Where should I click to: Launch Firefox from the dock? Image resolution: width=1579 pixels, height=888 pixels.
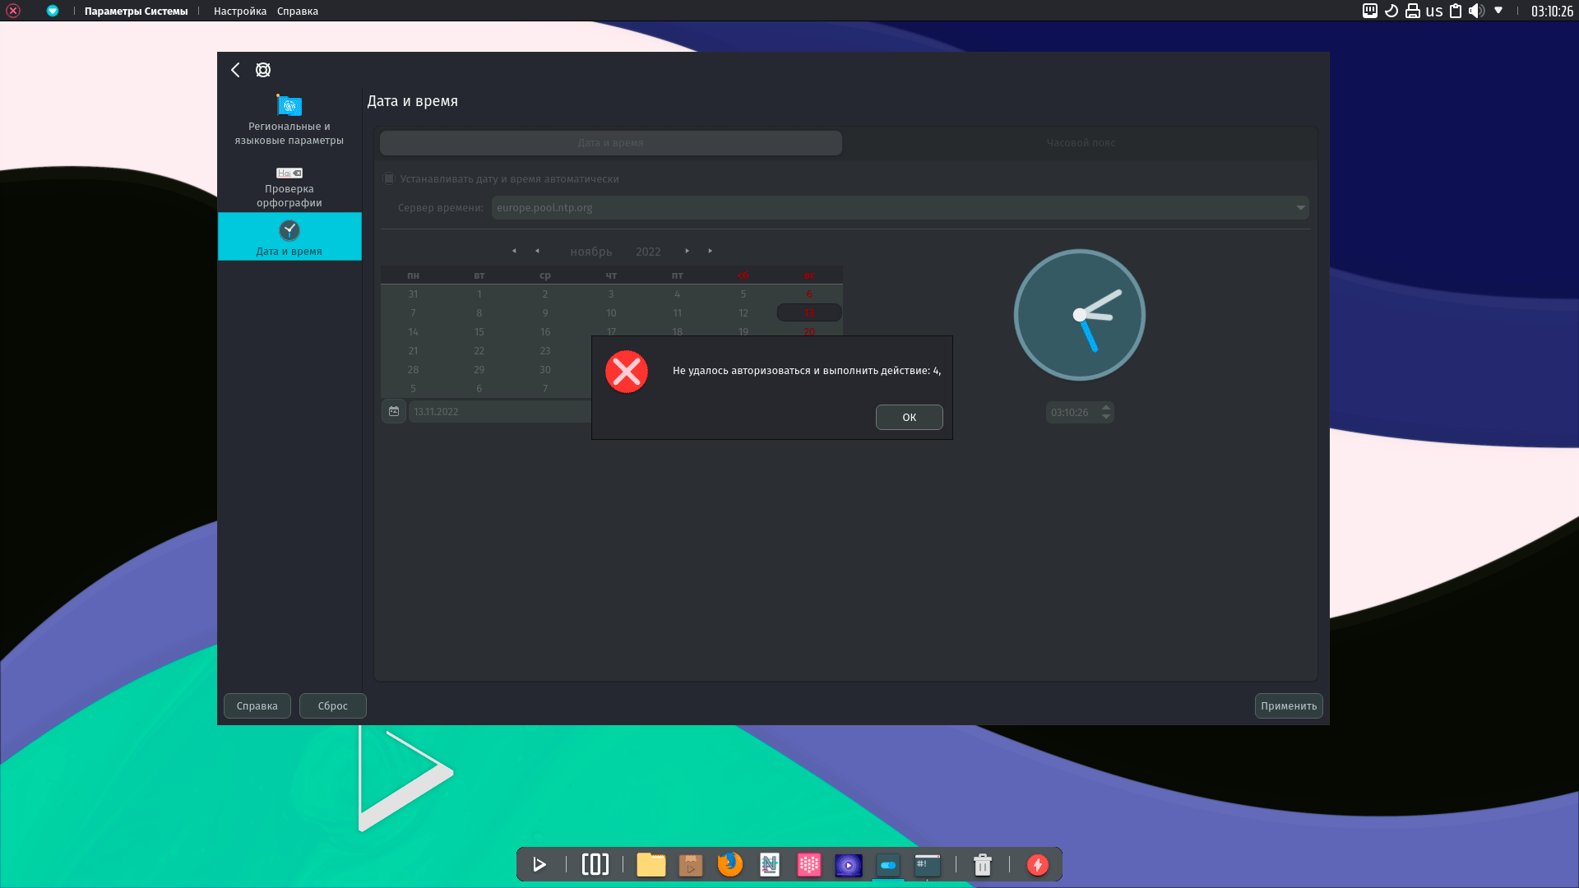pyautogui.click(x=729, y=864)
